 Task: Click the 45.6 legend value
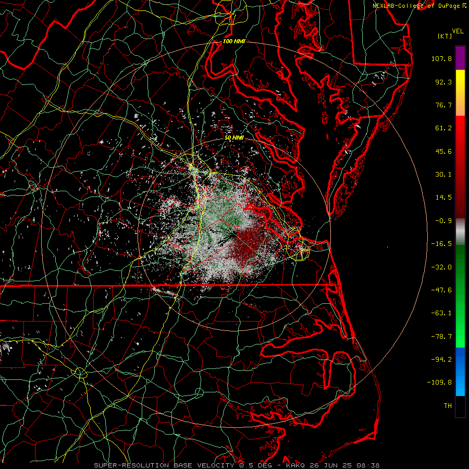pos(443,151)
